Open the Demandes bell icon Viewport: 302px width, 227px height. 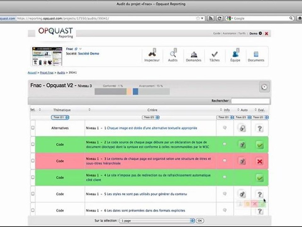194,55
